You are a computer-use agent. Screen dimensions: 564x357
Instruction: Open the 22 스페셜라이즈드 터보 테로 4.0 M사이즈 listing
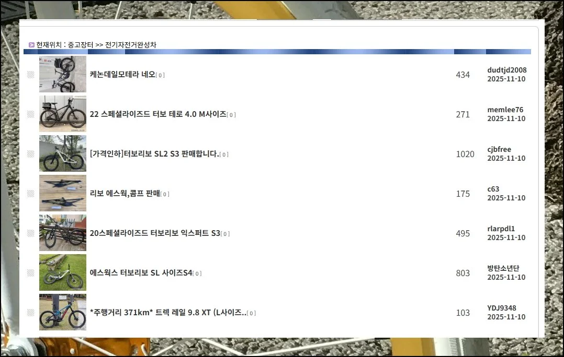[x=158, y=114]
